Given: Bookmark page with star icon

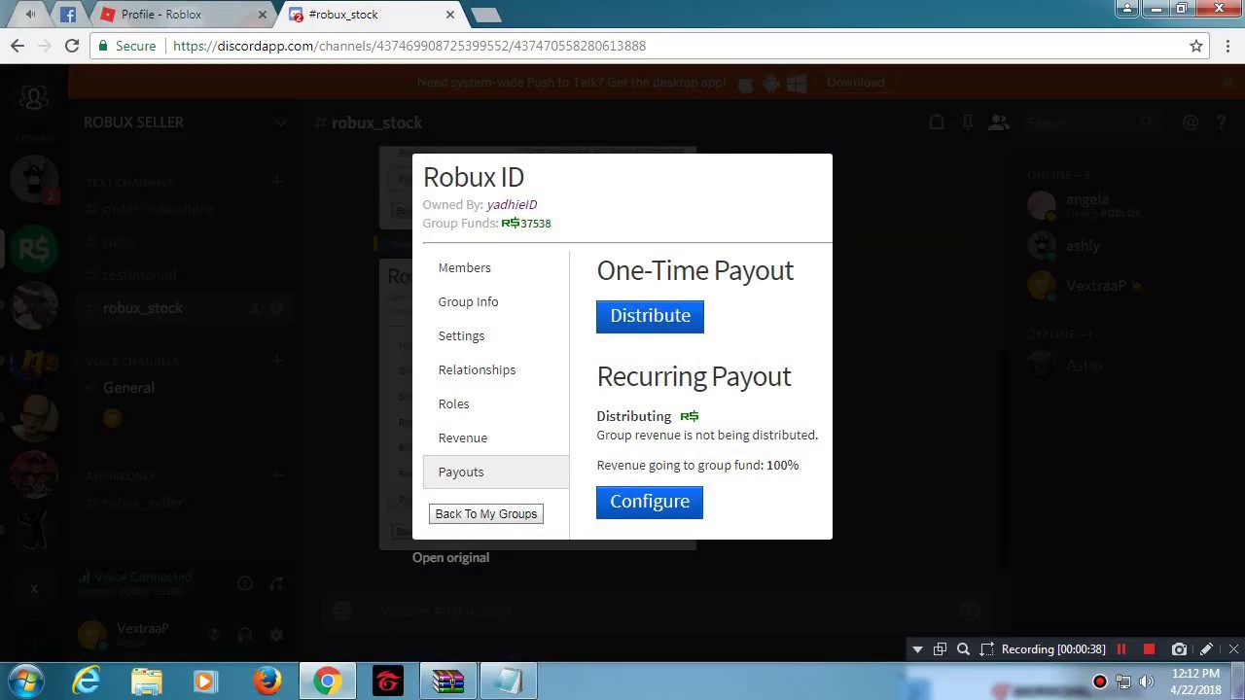Looking at the screenshot, I should click(1196, 46).
